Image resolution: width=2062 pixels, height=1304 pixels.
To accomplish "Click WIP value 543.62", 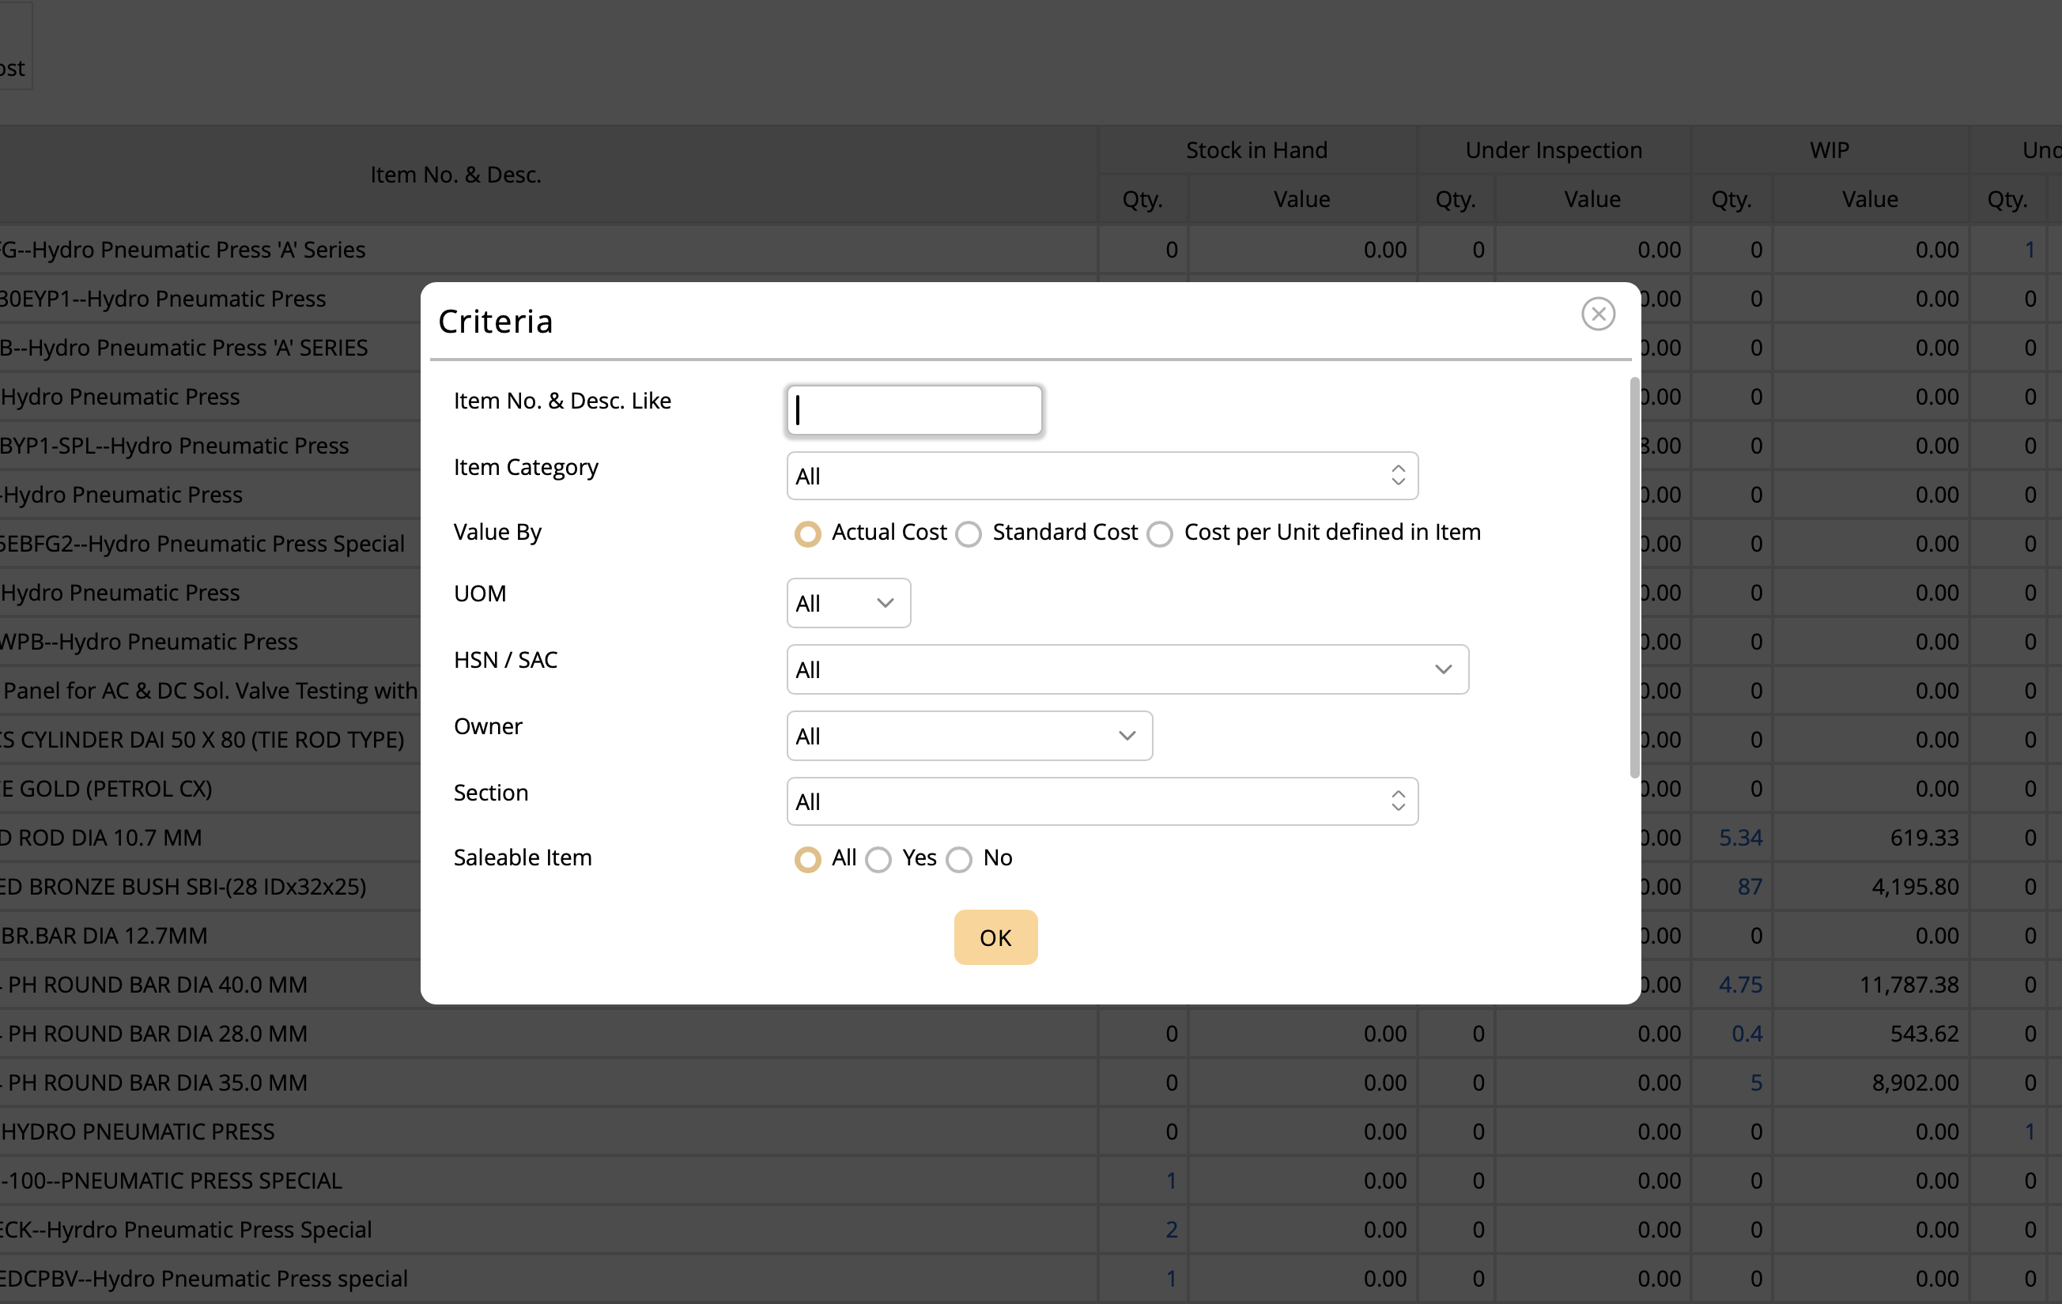I will (1924, 1034).
